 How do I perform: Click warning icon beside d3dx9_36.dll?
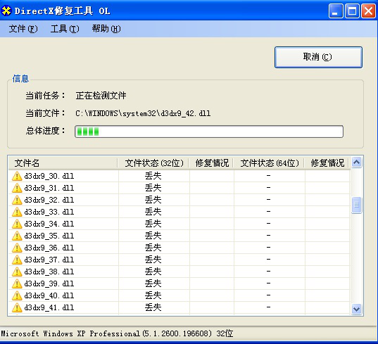pos(17,248)
